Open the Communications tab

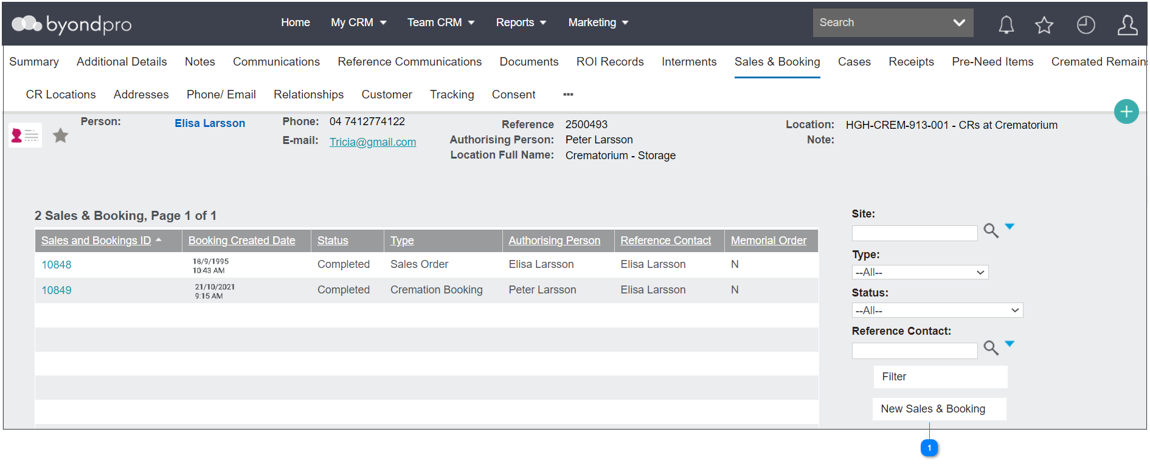pos(276,62)
